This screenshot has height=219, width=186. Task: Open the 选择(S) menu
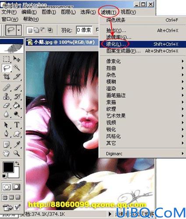click(88, 12)
